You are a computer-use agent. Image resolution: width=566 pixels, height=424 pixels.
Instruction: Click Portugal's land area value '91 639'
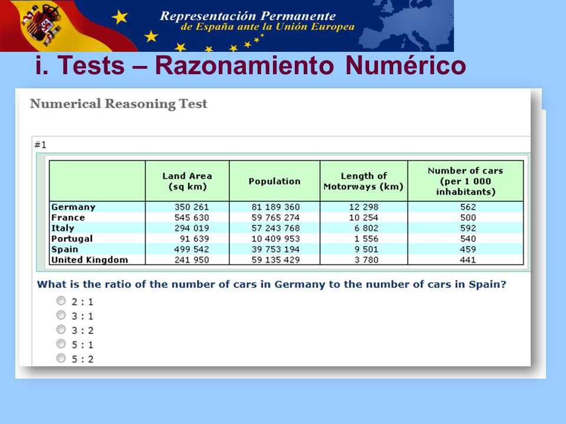195,238
